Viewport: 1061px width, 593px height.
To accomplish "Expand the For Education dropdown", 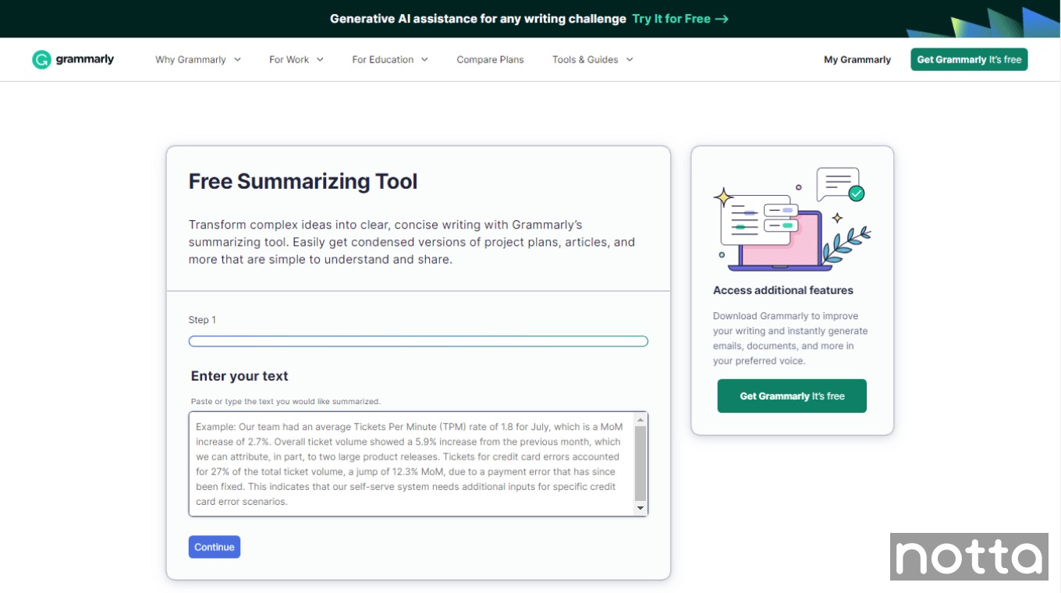I will pos(389,59).
